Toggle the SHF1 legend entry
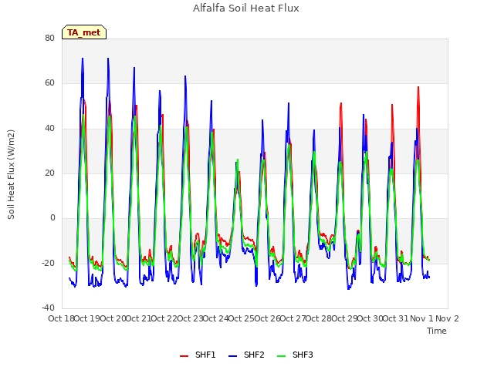 click(x=198, y=355)
